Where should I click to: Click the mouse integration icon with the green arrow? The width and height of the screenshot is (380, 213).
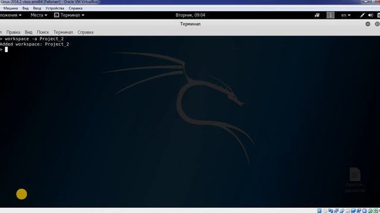pyautogui.click(x=370, y=211)
